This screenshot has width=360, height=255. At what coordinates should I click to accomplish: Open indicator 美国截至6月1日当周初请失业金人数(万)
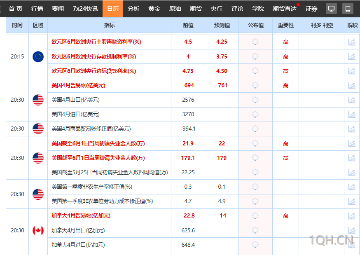98,143
